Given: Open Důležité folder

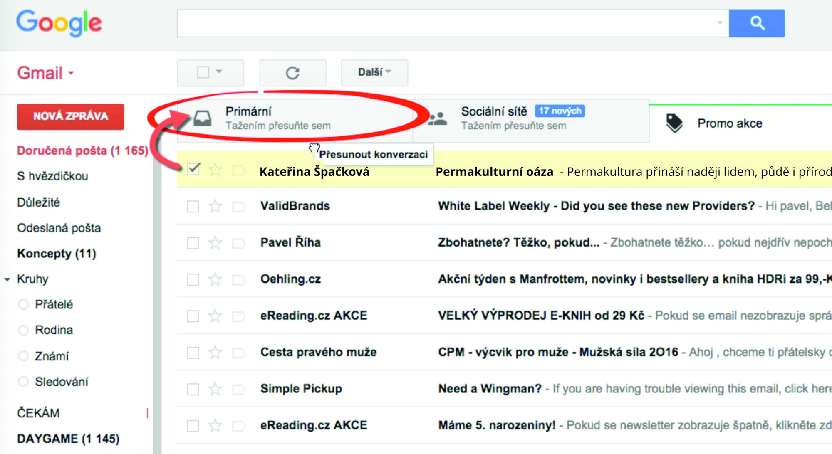Looking at the screenshot, I should point(38,202).
